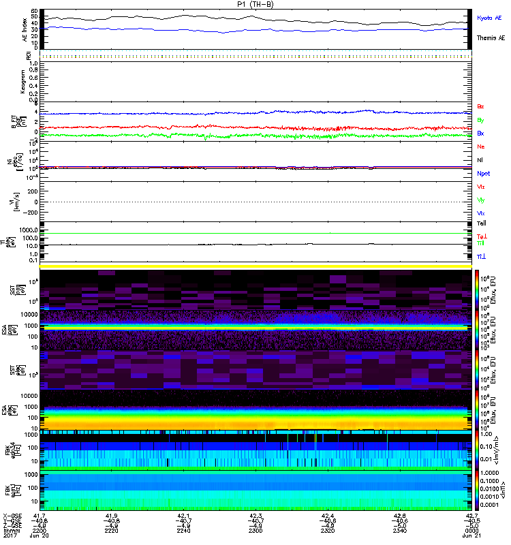This screenshot has height=545, width=511.
Task: Click the Jun 21 date label
Action: (x=471, y=535)
